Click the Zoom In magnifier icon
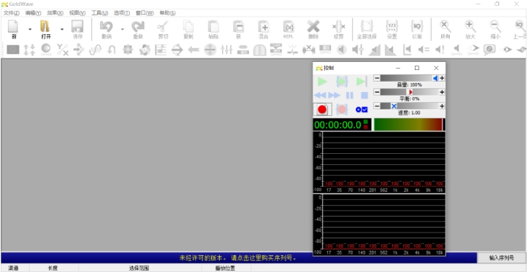This screenshot has width=528, height=272. point(470,30)
